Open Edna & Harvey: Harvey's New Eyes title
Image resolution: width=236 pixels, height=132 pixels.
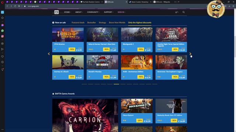point(102,44)
